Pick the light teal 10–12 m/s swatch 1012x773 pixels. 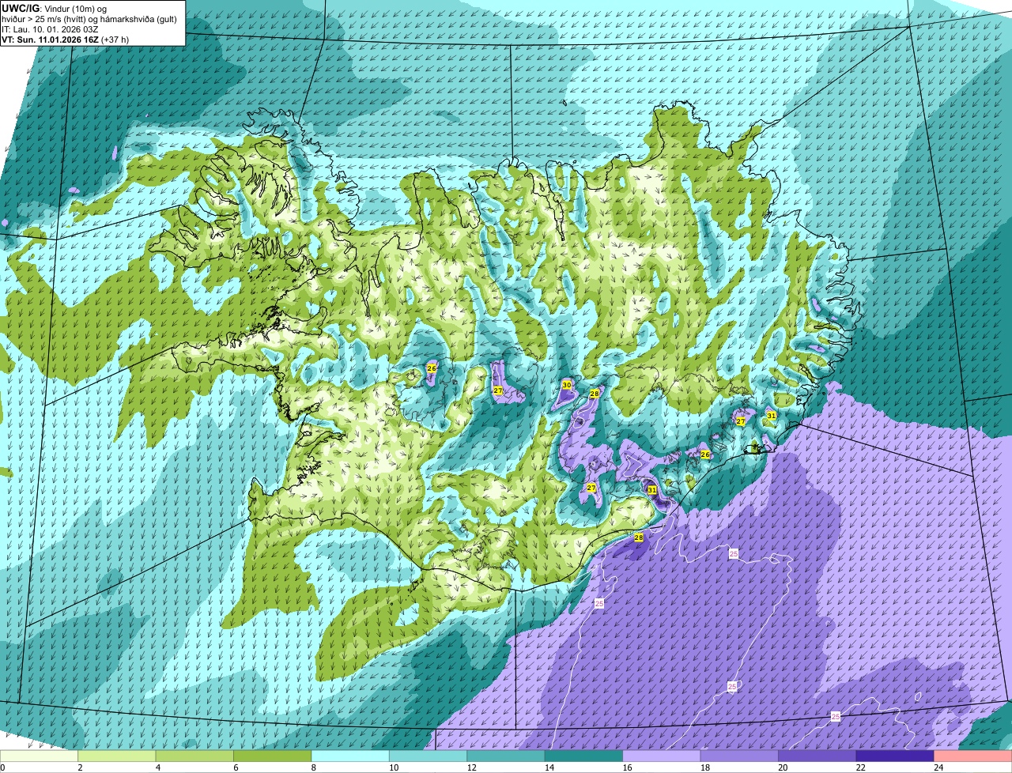(429, 756)
